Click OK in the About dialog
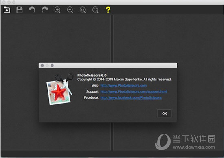The height and width of the screenshot is (158, 224). tap(165, 113)
